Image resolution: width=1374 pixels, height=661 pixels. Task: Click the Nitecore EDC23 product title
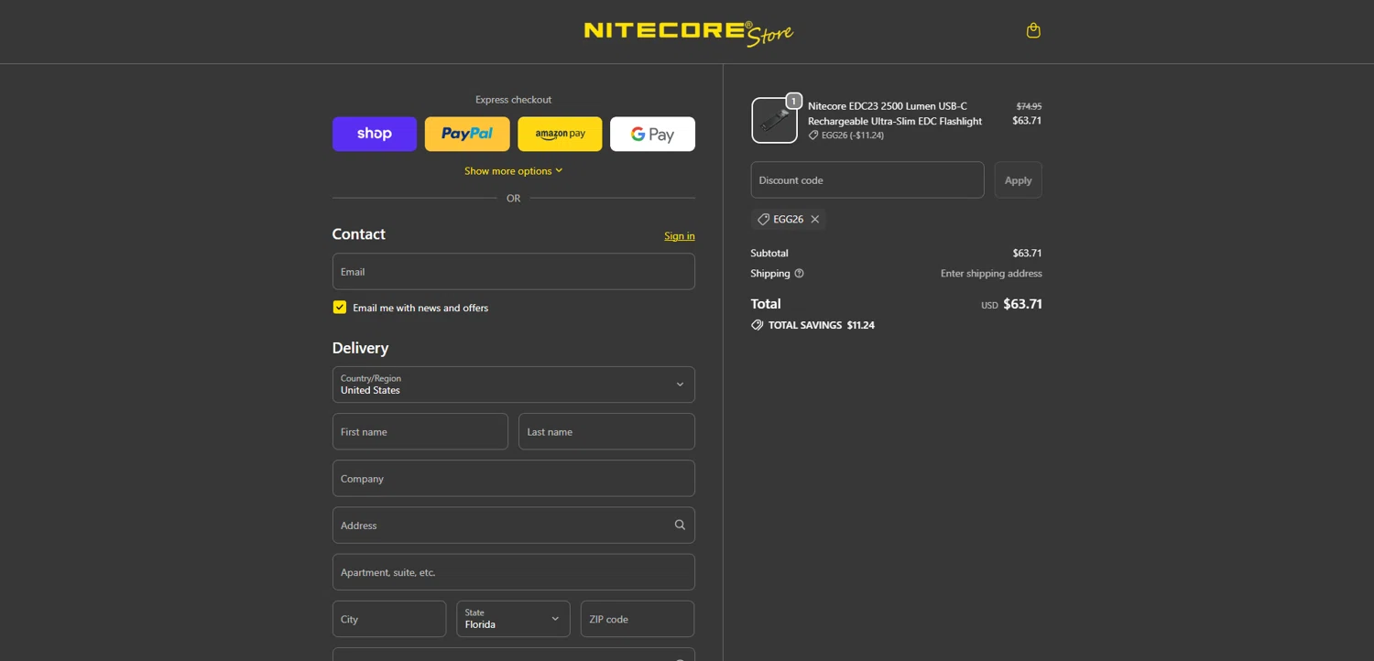[895, 114]
